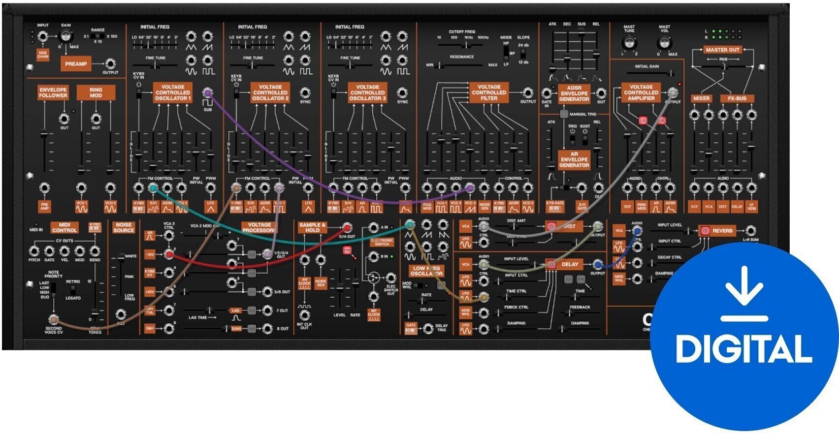This screenshot has height=433, width=839.
Task: Click the Voltage Processor 5/6 OUT jack
Action: point(268,291)
